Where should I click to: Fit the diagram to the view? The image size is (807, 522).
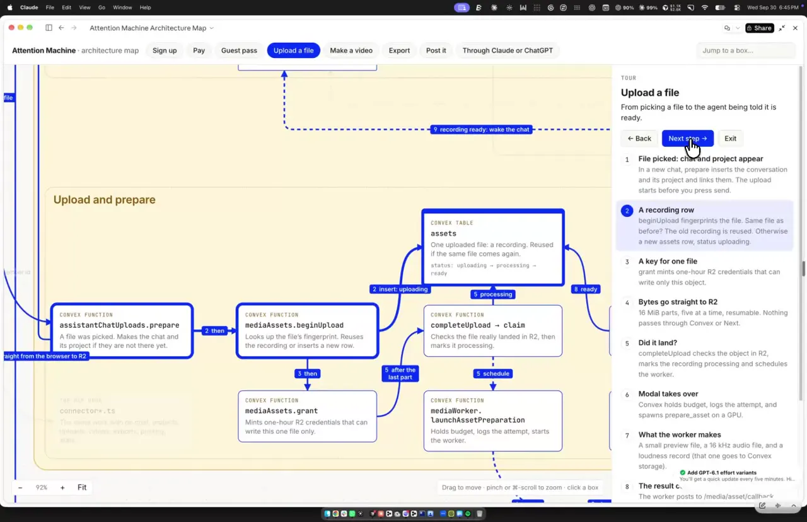pyautogui.click(x=82, y=487)
